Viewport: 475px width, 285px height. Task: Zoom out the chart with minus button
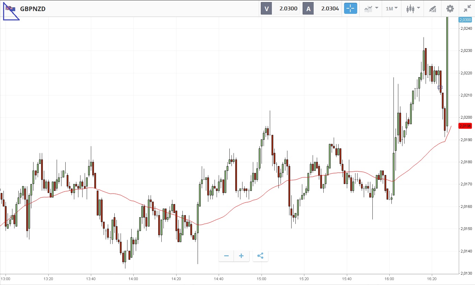pyautogui.click(x=226, y=256)
